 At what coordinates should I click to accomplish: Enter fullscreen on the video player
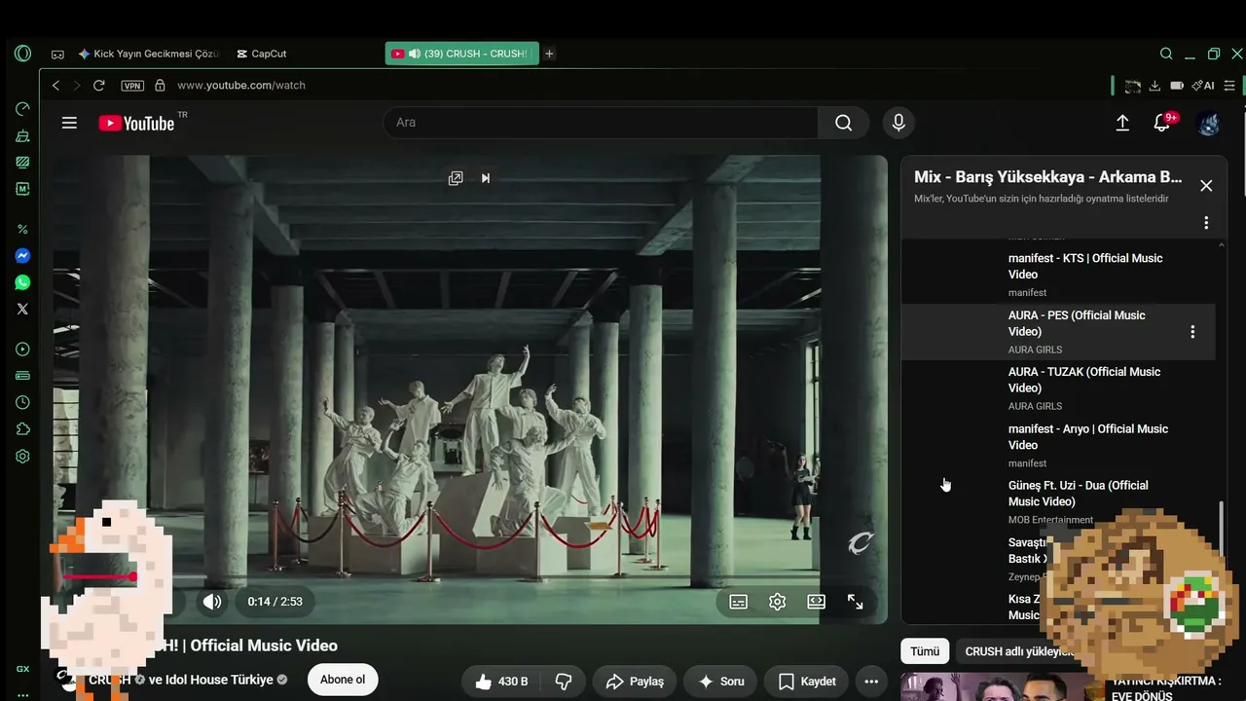click(x=855, y=602)
